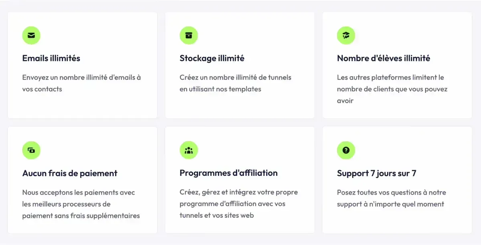Screen dimensions: 481x245
Task: Select the Stockage illimité card
Action: click(240, 65)
